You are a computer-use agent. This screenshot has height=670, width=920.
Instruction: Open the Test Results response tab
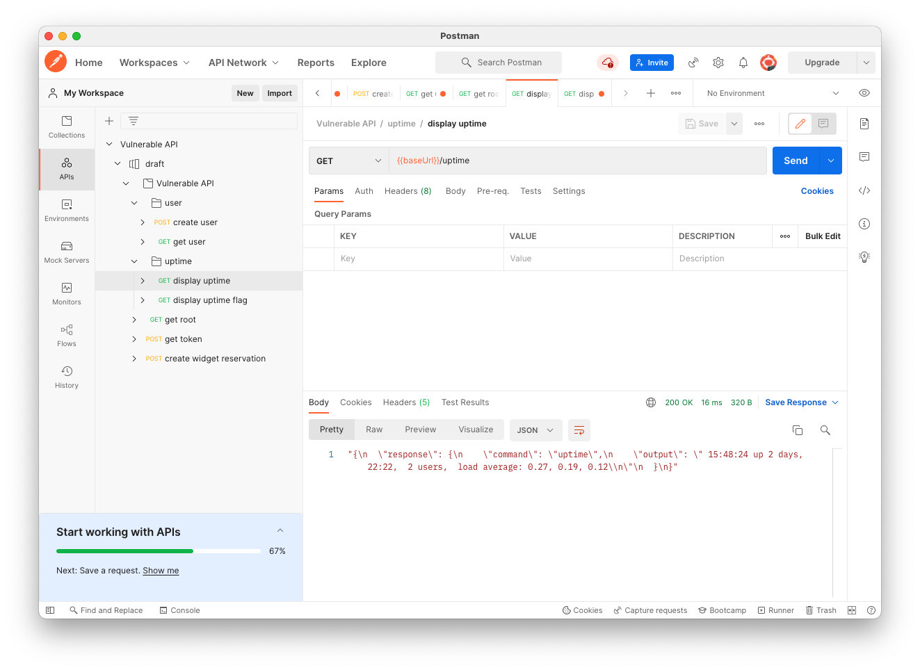pos(465,402)
